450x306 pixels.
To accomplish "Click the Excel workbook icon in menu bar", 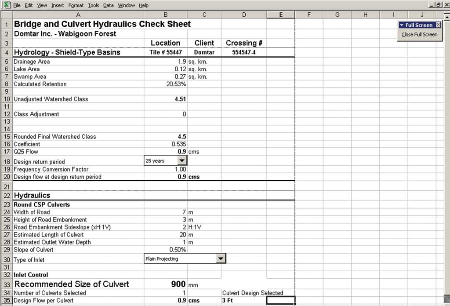I will point(7,5).
